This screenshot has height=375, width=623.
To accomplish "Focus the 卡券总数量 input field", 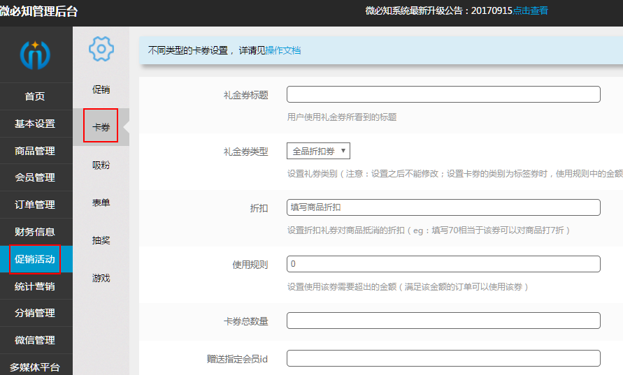I will pos(443,321).
